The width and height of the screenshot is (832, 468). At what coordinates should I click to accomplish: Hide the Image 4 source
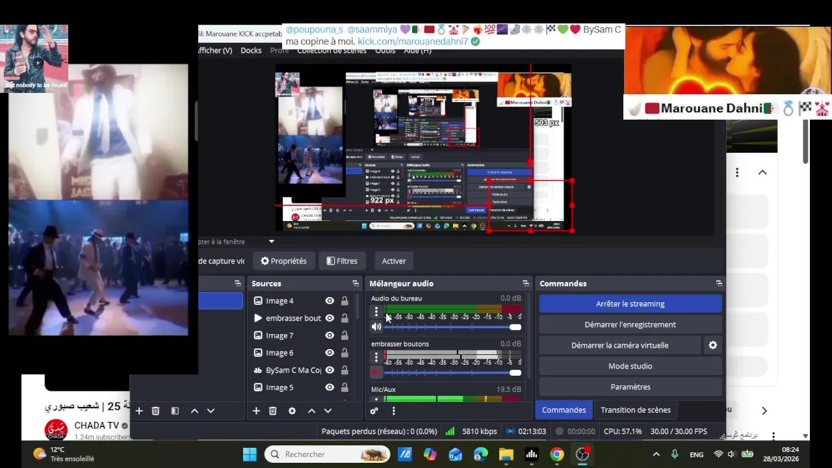[x=330, y=301]
